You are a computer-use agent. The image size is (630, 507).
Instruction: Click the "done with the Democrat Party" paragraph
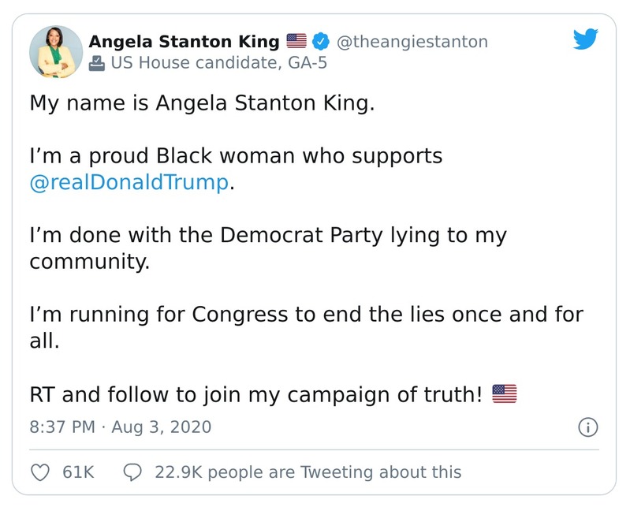click(268, 248)
